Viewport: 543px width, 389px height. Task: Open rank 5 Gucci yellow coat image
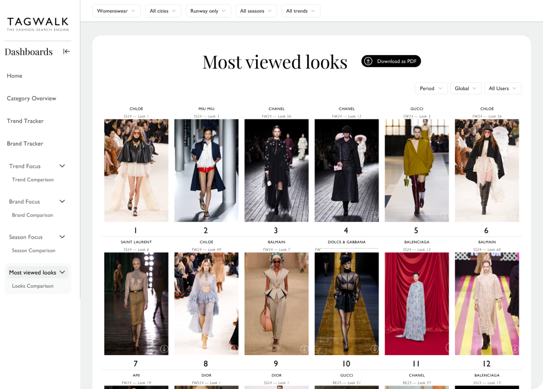coord(417,171)
